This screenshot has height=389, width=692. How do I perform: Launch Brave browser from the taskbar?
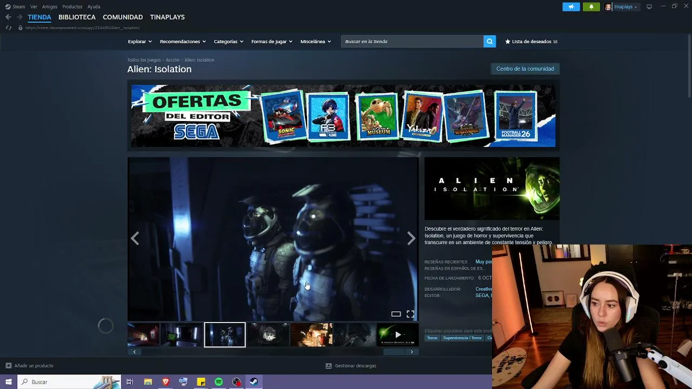tap(165, 382)
